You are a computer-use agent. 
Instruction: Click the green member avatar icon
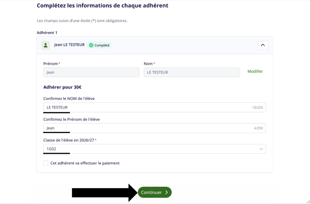point(45,45)
